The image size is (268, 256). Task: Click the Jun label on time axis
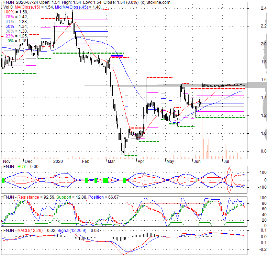pos(197,162)
